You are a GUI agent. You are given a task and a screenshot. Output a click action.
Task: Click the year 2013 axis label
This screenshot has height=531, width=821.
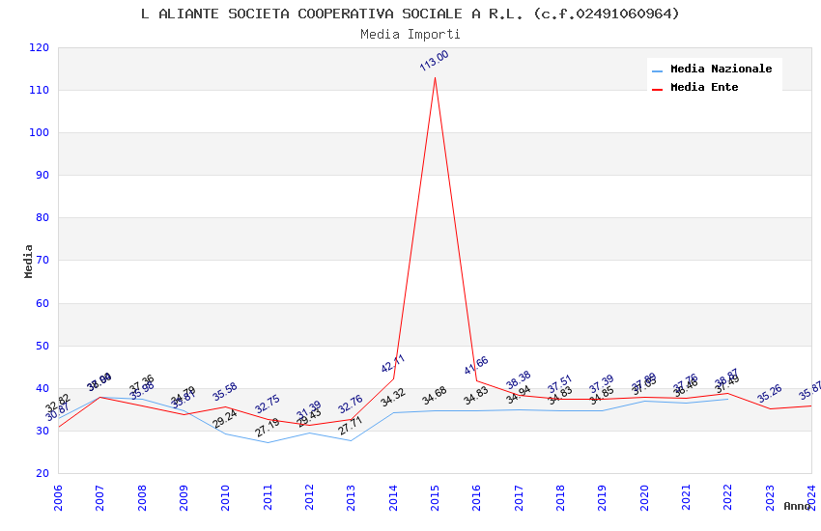pyautogui.click(x=352, y=497)
